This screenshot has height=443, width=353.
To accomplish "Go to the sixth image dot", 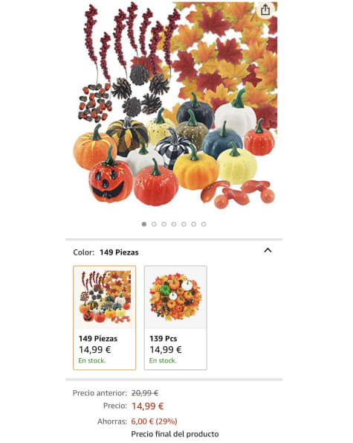I will [x=193, y=224].
